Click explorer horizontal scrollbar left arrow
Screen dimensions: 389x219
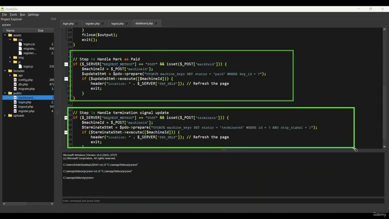tap(4, 204)
